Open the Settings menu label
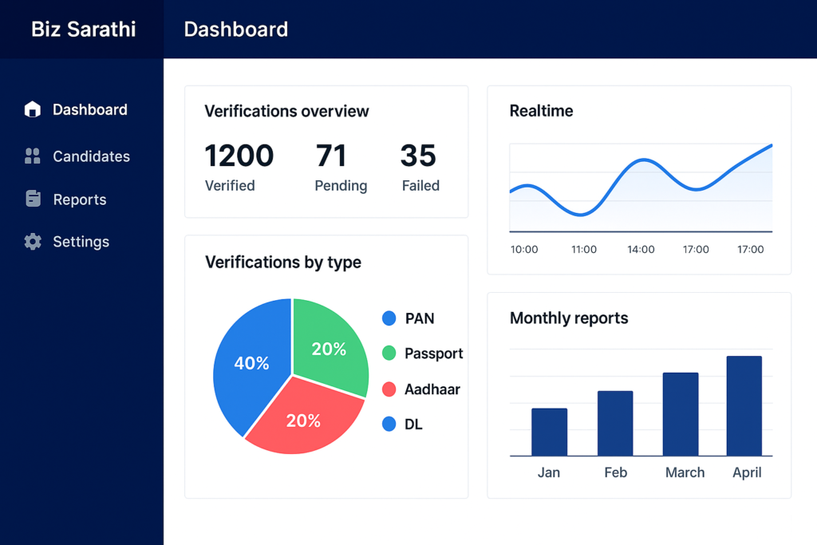817x545 pixels. pos(81,242)
